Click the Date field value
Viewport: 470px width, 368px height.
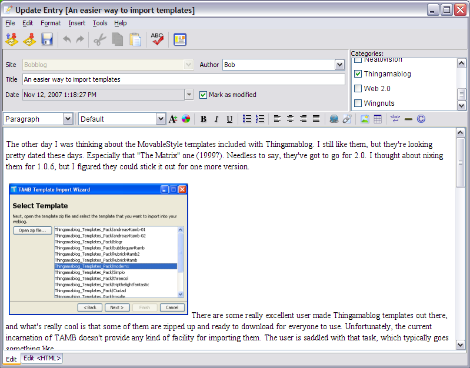[104, 95]
